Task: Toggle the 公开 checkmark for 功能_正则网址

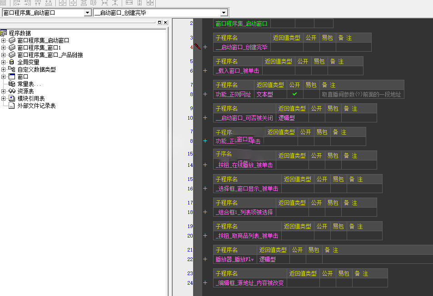Action: coord(295,94)
